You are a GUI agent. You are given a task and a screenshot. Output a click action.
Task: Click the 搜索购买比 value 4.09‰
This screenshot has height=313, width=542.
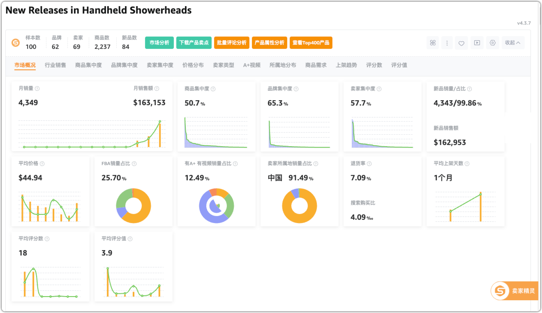pyautogui.click(x=362, y=217)
